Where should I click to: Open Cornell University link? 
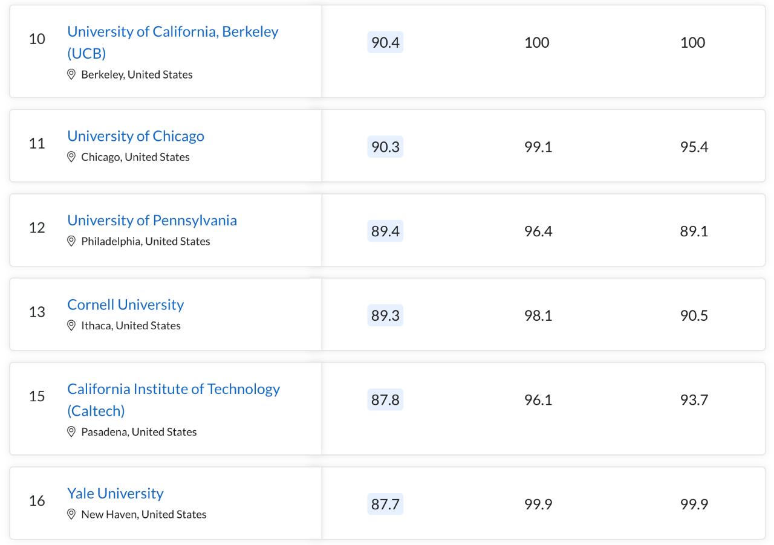click(125, 305)
